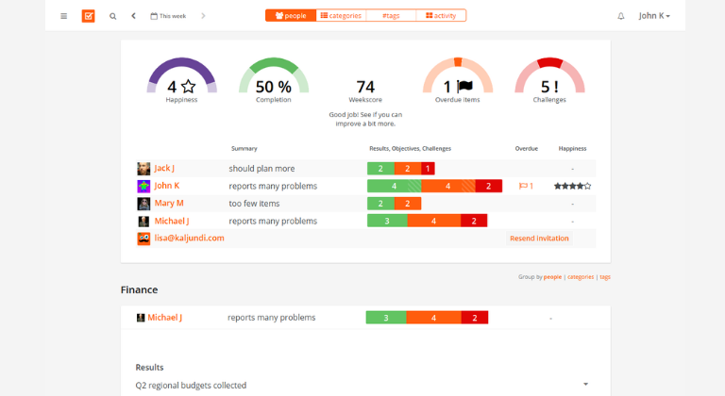
Task: Switch to the #tags tab
Action: pos(390,16)
